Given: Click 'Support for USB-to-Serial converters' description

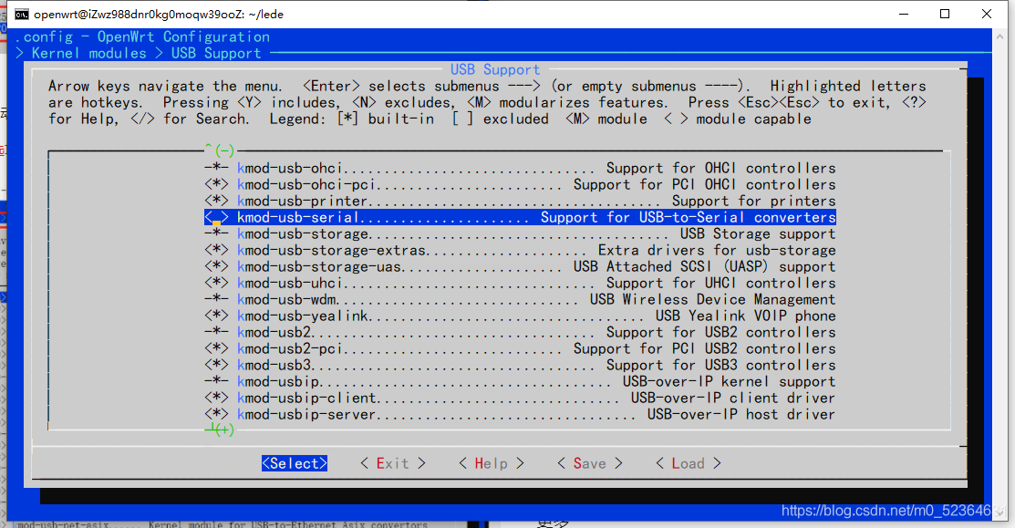Looking at the screenshot, I should [x=689, y=217].
